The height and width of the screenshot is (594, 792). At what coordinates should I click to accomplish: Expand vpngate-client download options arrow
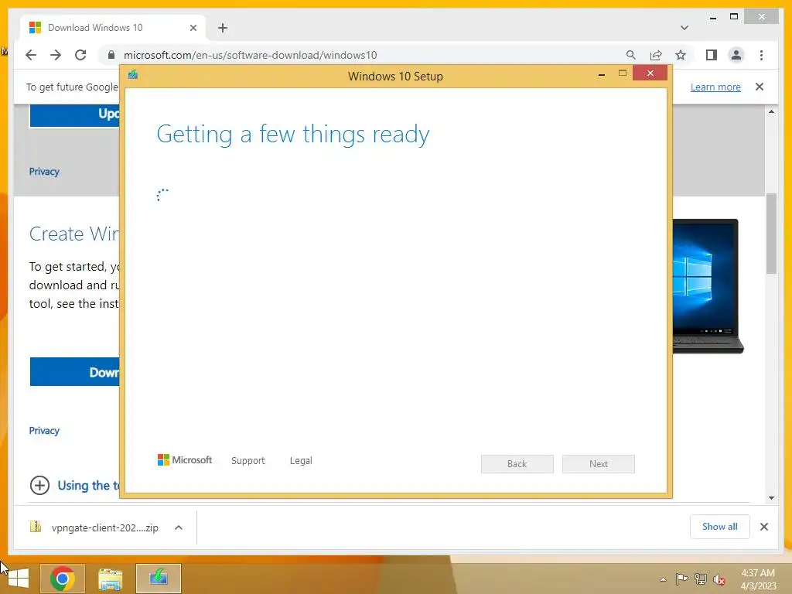click(x=179, y=527)
